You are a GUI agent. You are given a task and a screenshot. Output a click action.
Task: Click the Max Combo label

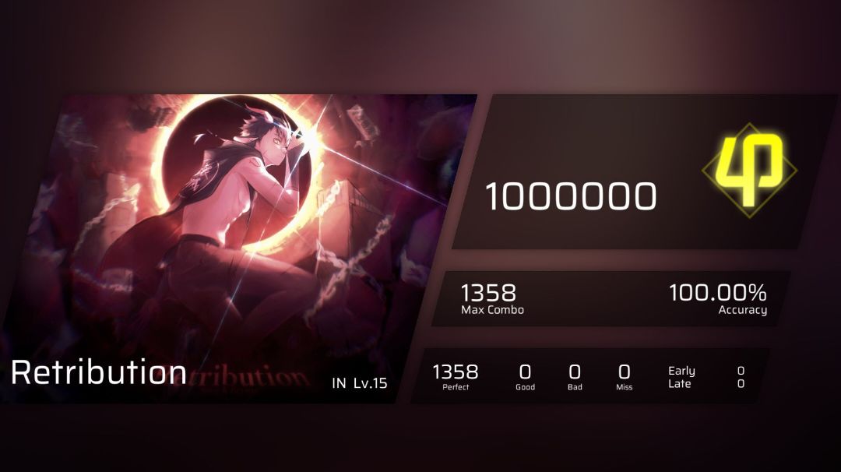pyautogui.click(x=492, y=310)
